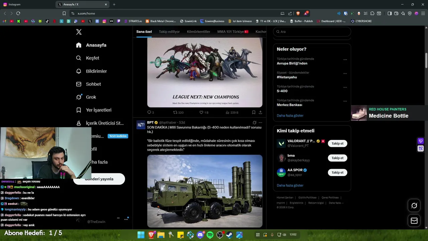
Task: Open Keşfet explore page
Action: 88,58
